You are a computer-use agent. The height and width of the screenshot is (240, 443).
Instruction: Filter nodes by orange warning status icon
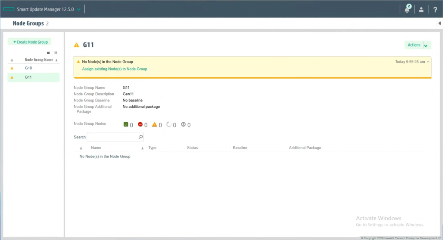(x=154, y=125)
